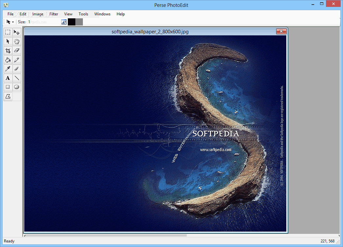Select the move selection tool
Screen dimensions: 343x247
[17, 32]
